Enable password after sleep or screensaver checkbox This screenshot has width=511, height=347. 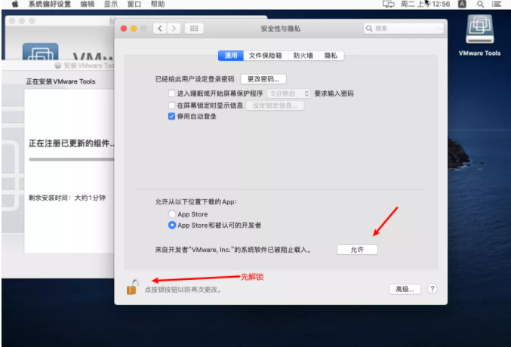(172, 94)
